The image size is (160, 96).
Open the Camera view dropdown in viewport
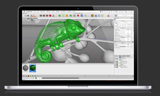pos(27,20)
